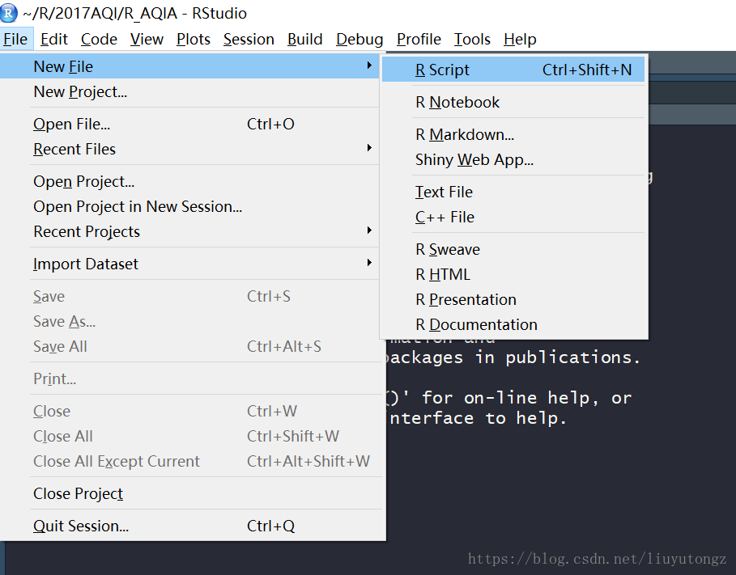Expand the Import Dataset submenu arrow
This screenshot has height=575, width=736.
coord(369,263)
